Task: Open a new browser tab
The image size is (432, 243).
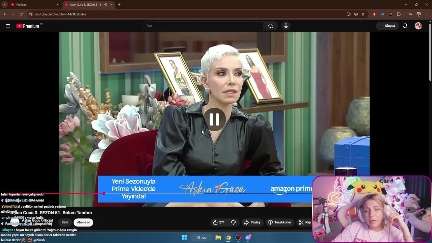Action: pyautogui.click(x=119, y=5)
